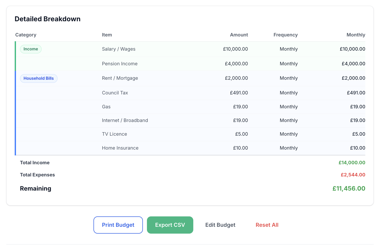Click the Gas item row
The image size is (381, 245).
pyautogui.click(x=106, y=107)
